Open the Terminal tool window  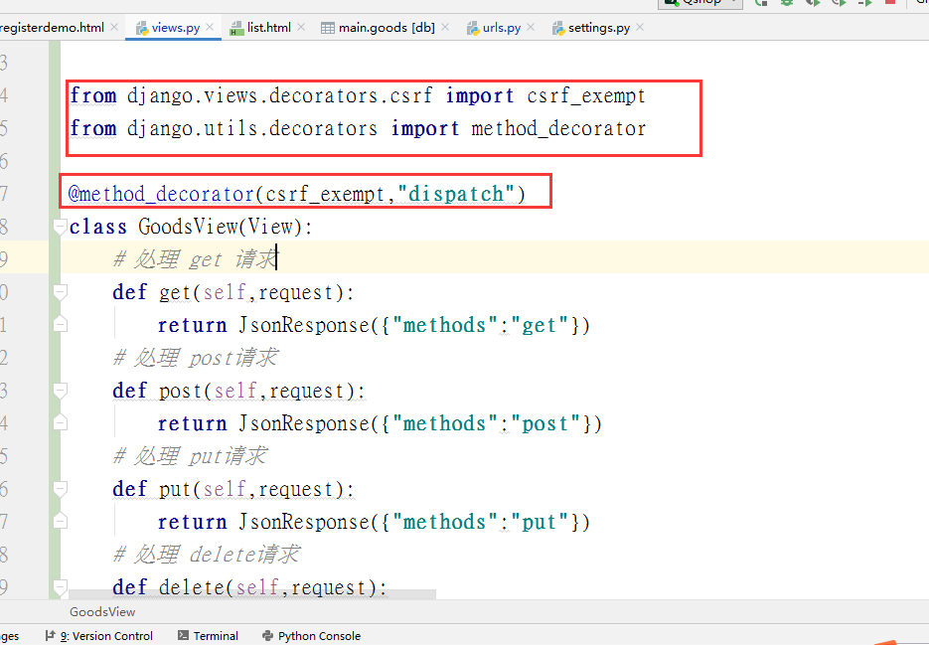click(x=208, y=636)
